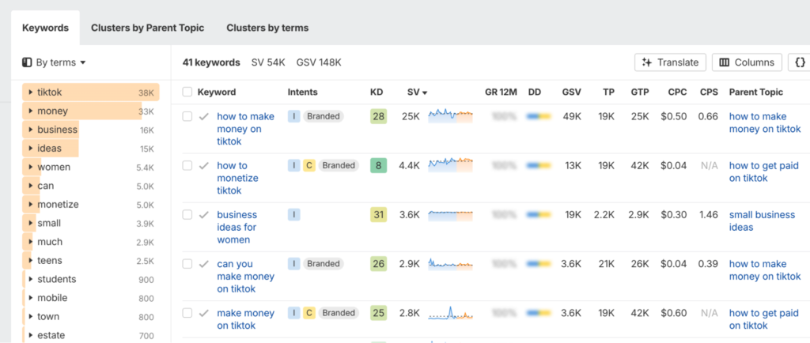The height and width of the screenshot is (343, 810).
Task: Click the GSV column header
Action: click(571, 92)
